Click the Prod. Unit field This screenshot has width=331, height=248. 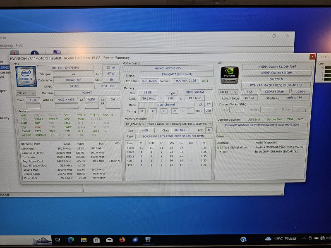click(107, 86)
